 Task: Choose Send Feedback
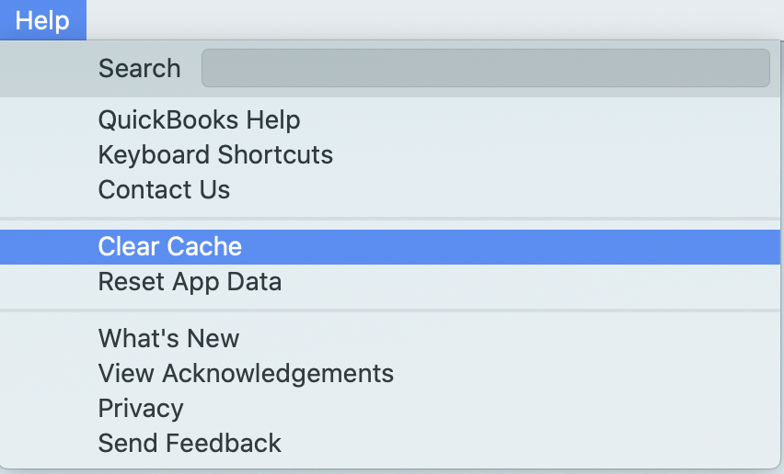click(190, 443)
